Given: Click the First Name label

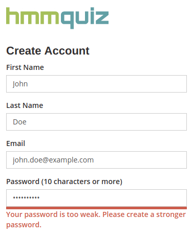Looking at the screenshot, I should click(x=25, y=67).
